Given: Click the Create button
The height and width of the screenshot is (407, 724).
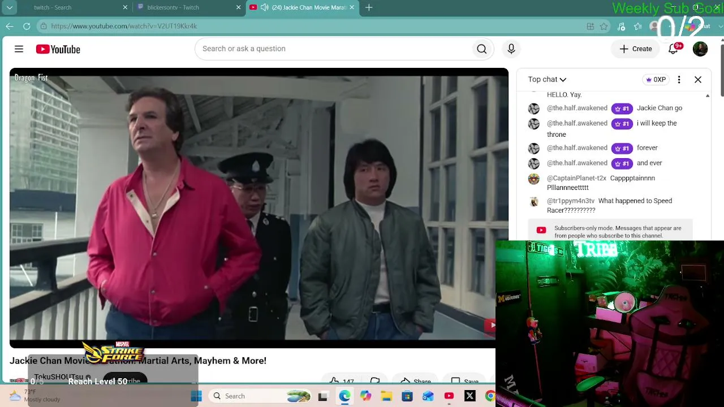Looking at the screenshot, I should 636,49.
